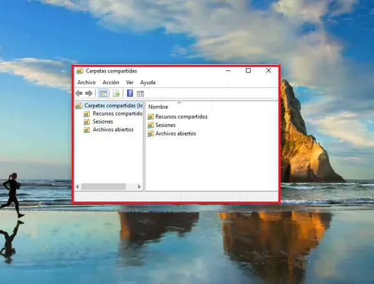
Task: Click the Sesiones icon in the left tree
Action: [87, 122]
